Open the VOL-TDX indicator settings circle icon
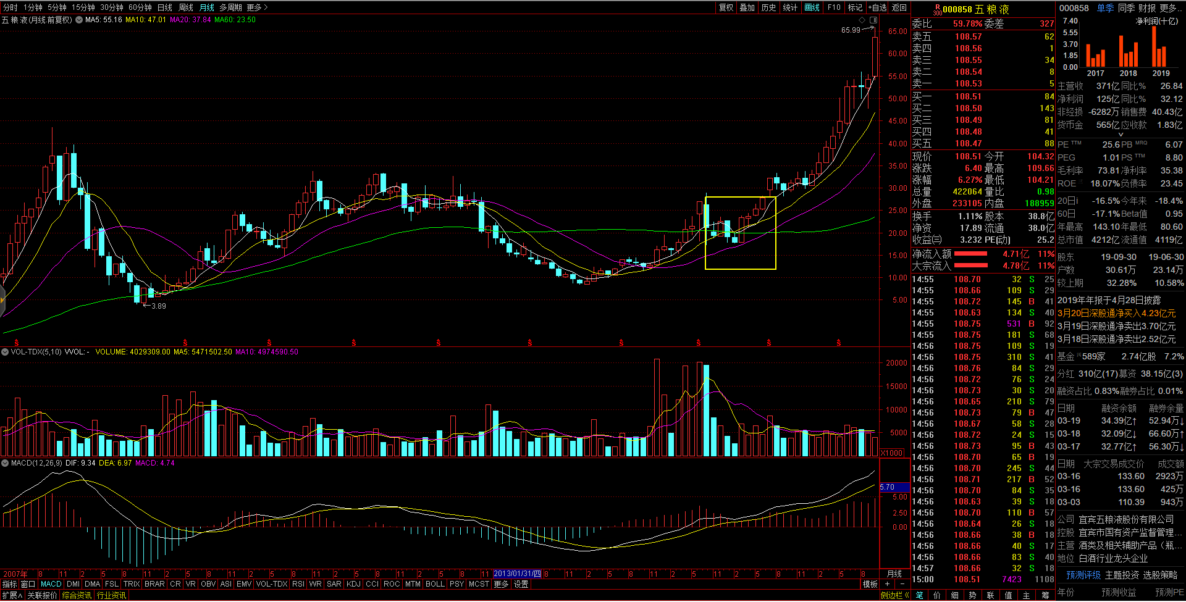This screenshot has width=1186, height=602. (x=5, y=352)
